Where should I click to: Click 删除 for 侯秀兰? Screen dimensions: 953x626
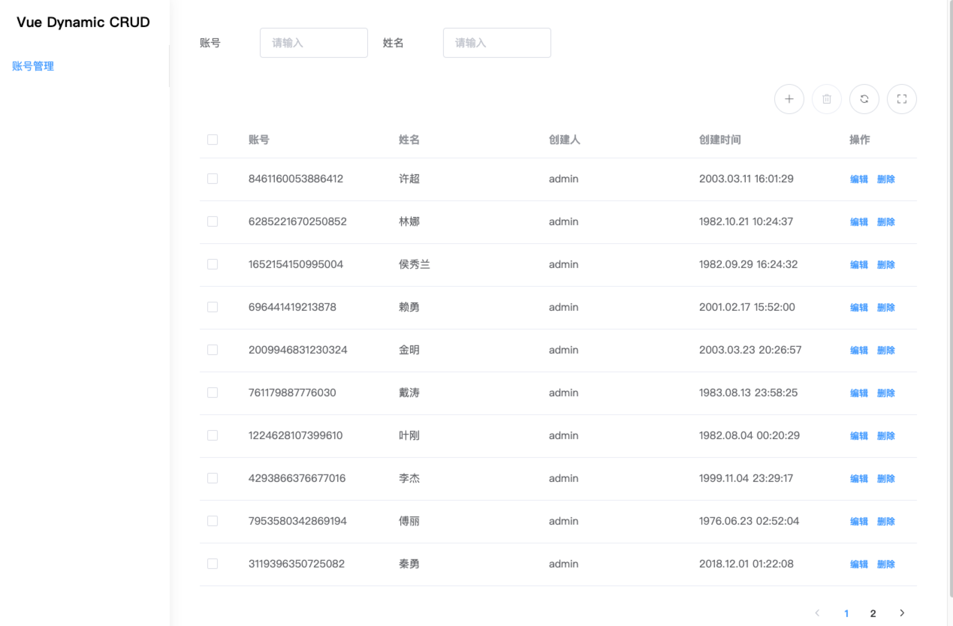point(886,265)
